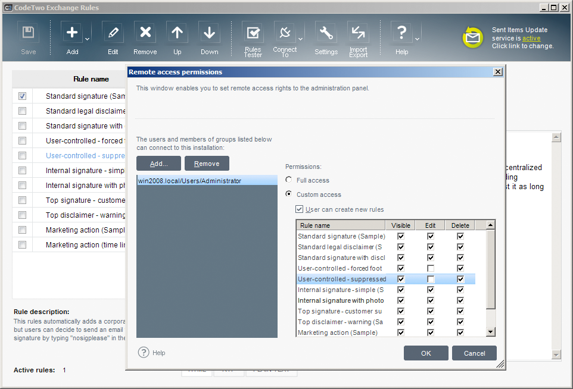This screenshot has width=573, height=389.
Task: Click the 'active' service status link
Action: point(531,38)
